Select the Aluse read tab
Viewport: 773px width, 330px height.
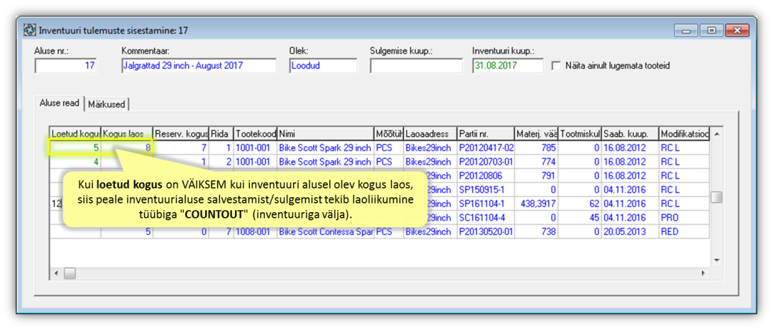tap(60, 103)
